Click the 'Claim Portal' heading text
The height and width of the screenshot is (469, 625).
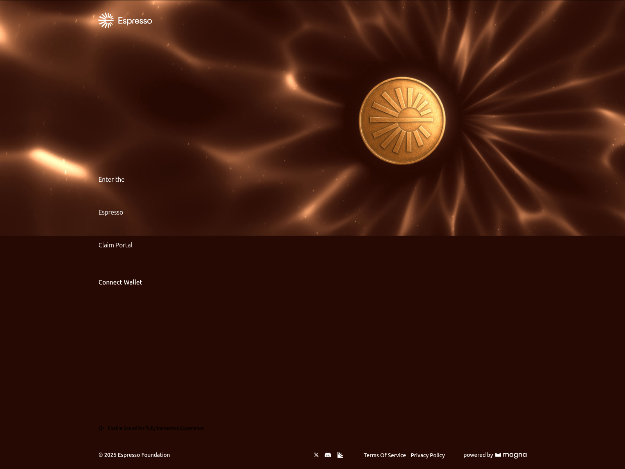116,245
